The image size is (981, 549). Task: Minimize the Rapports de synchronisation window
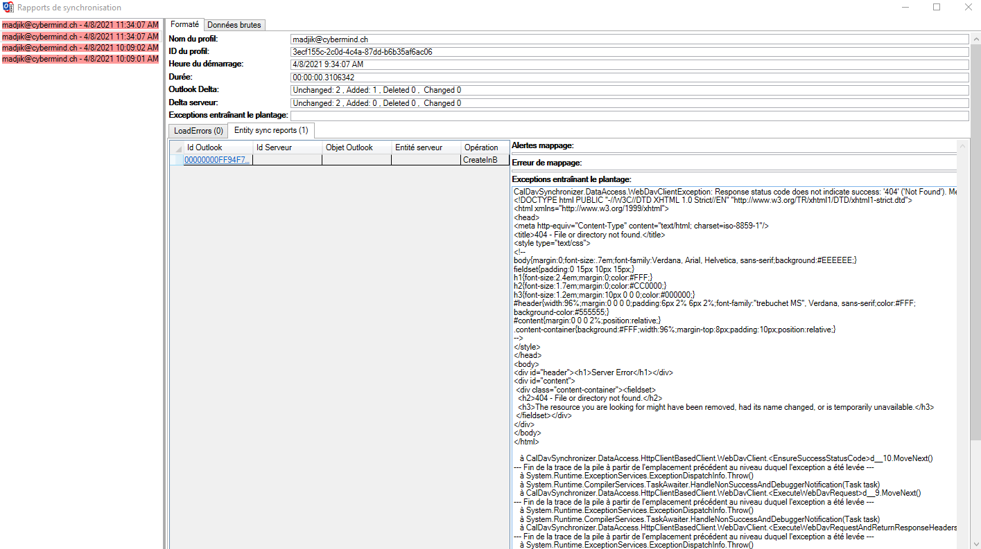pos(905,8)
